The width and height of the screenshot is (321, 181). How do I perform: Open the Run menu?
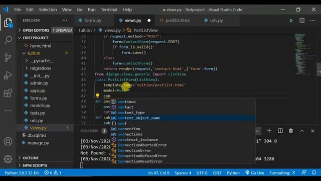(x=91, y=10)
